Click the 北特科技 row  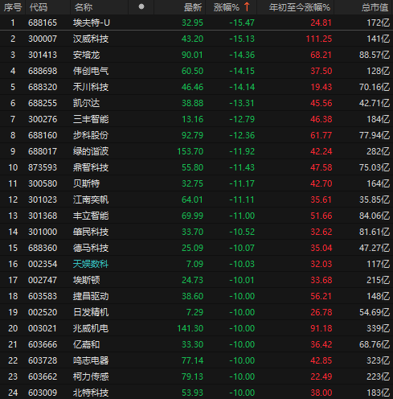(x=196, y=393)
